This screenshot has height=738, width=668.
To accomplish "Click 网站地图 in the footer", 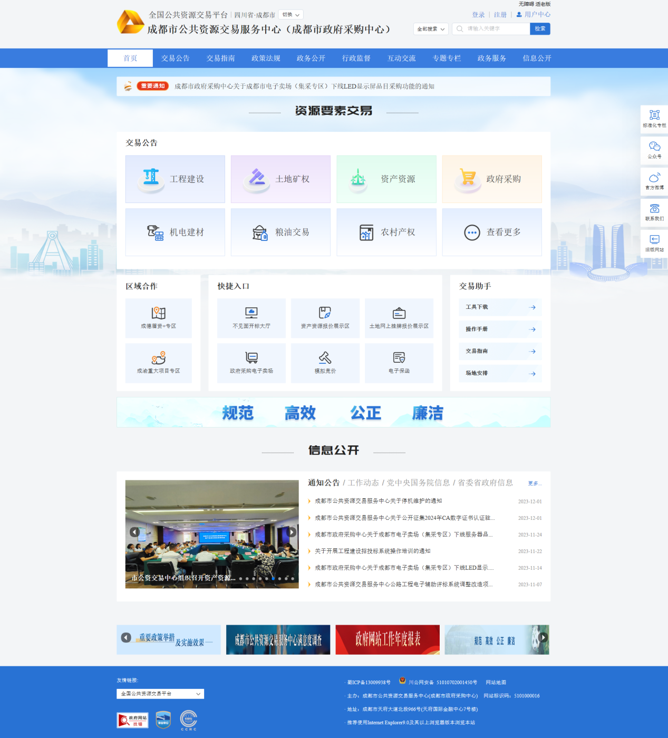I will pos(496,683).
